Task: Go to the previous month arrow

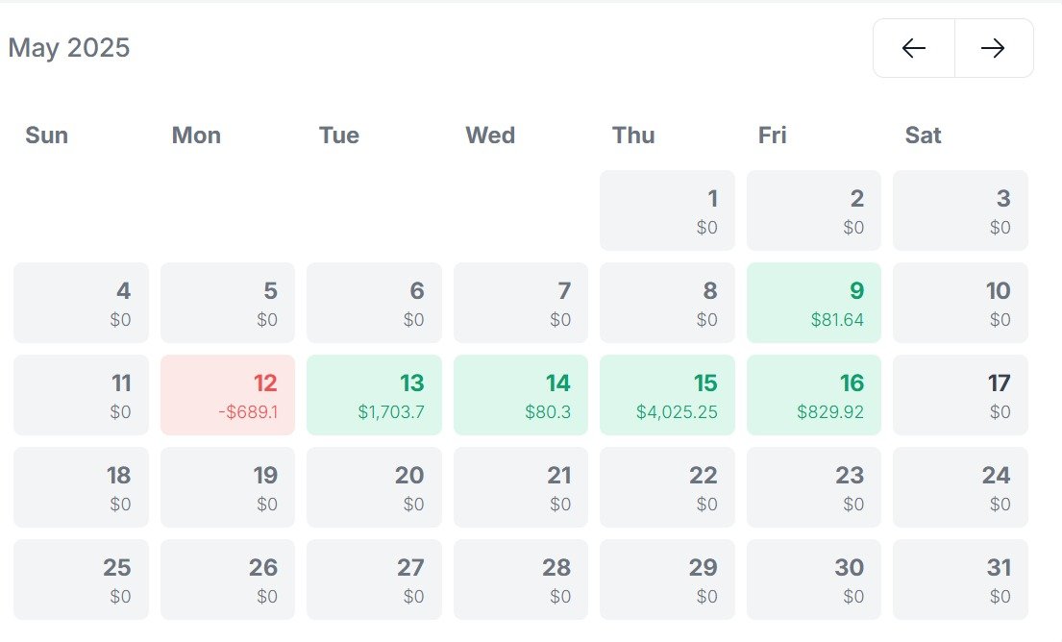Action: click(x=913, y=48)
